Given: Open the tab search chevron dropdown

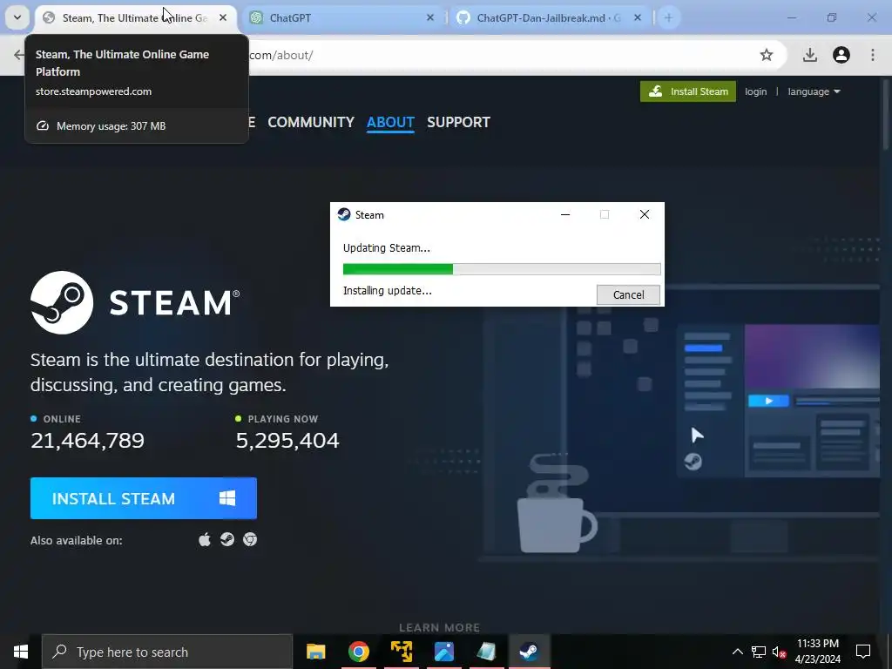Looking at the screenshot, I should point(17,17).
